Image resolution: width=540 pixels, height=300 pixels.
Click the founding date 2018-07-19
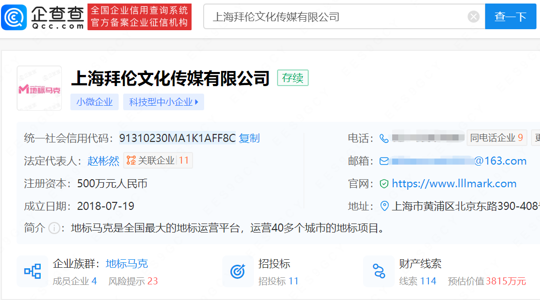(x=106, y=206)
